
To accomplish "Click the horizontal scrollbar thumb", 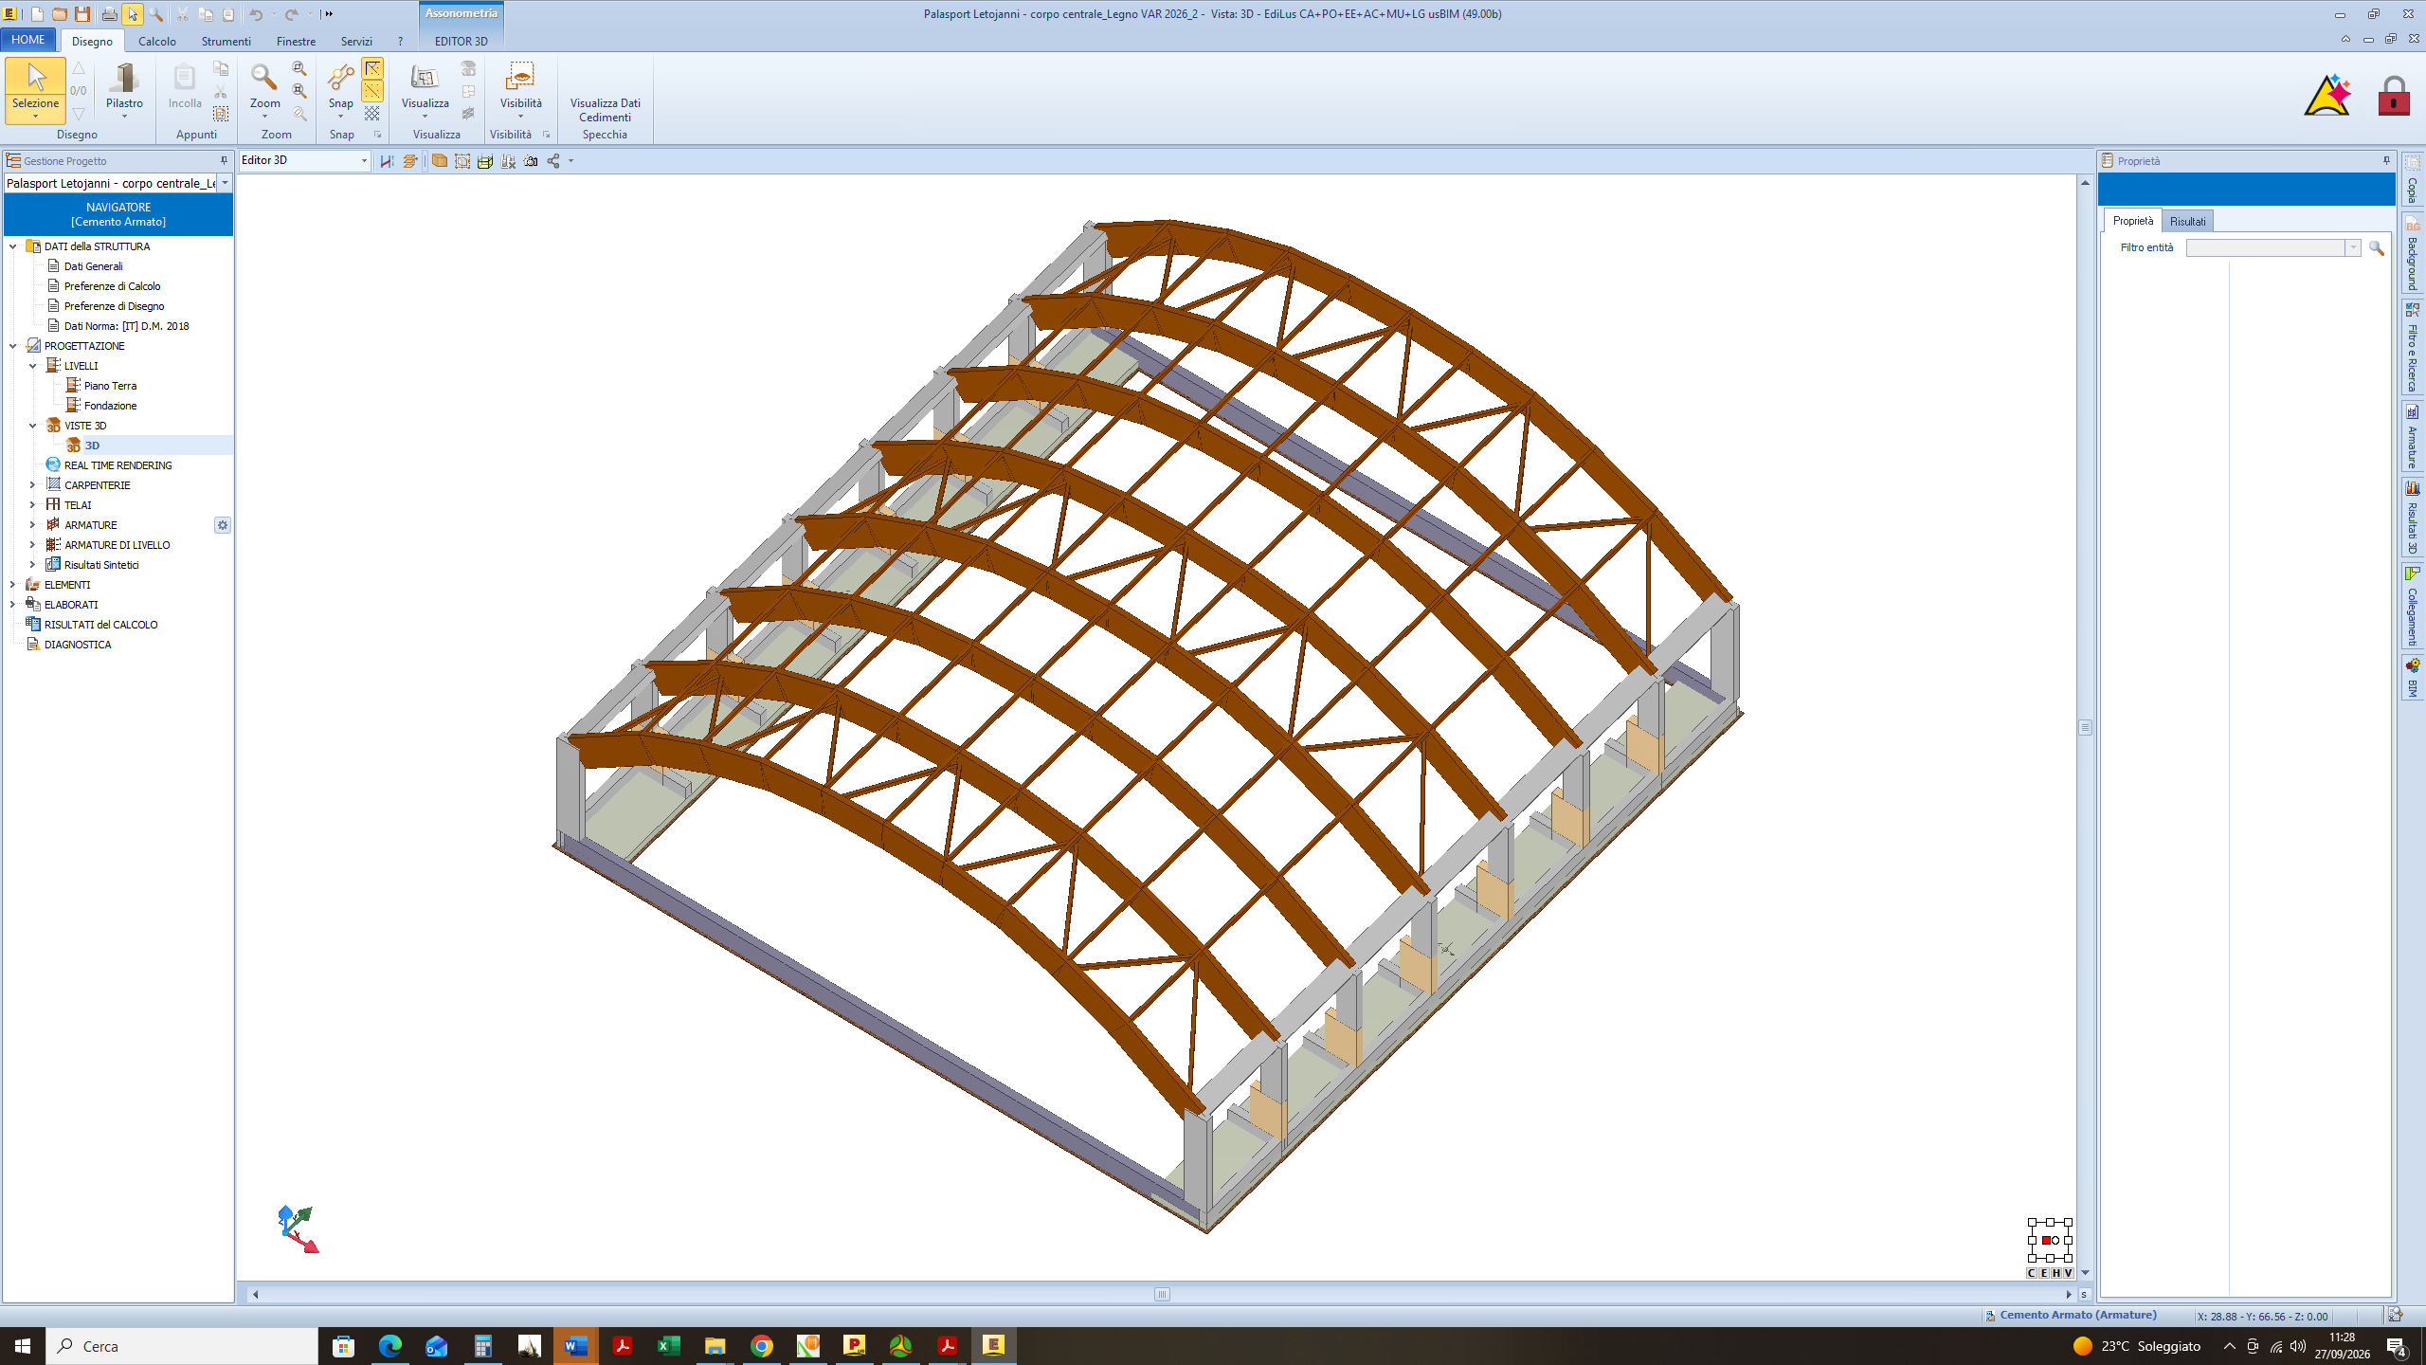I will coord(1162,1294).
